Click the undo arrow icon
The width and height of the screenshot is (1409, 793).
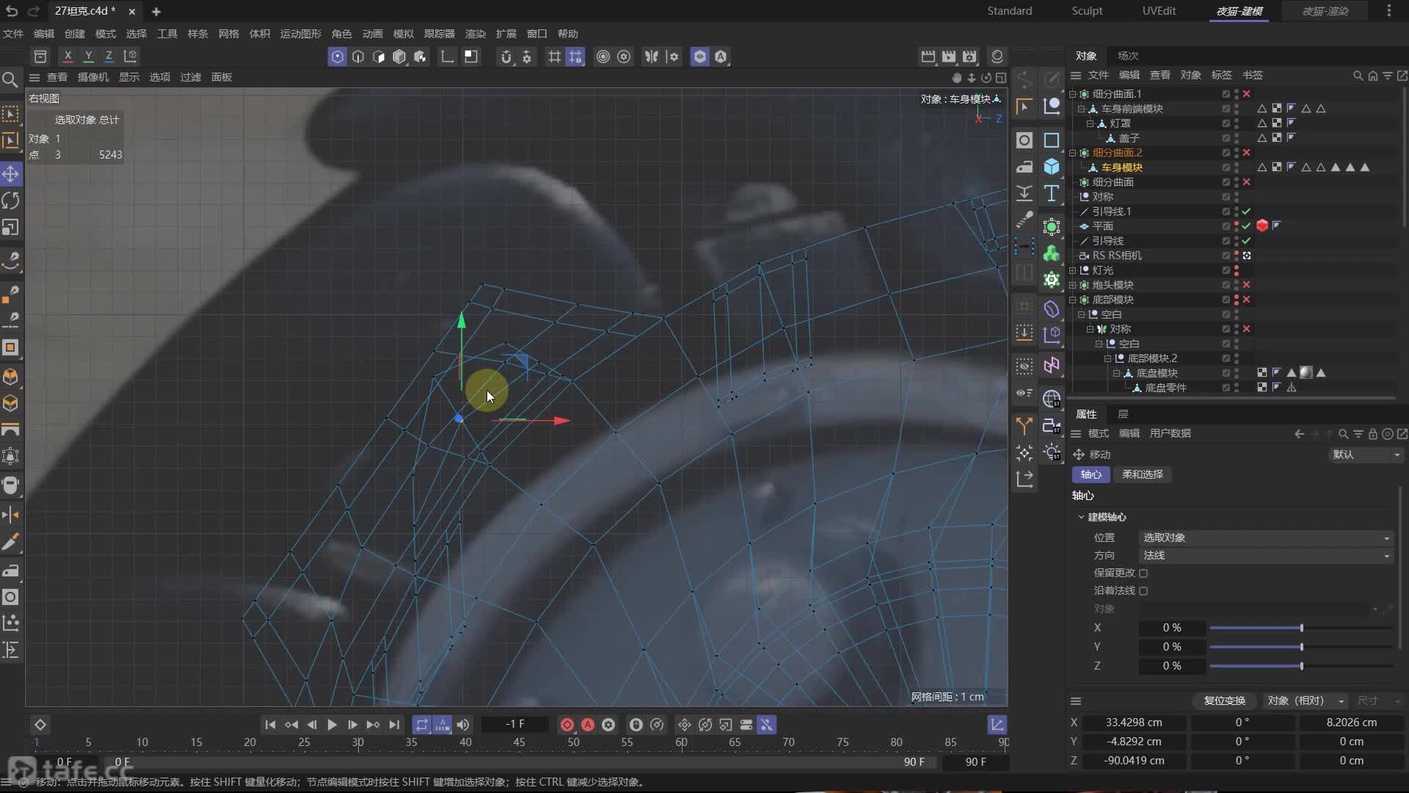[12, 11]
